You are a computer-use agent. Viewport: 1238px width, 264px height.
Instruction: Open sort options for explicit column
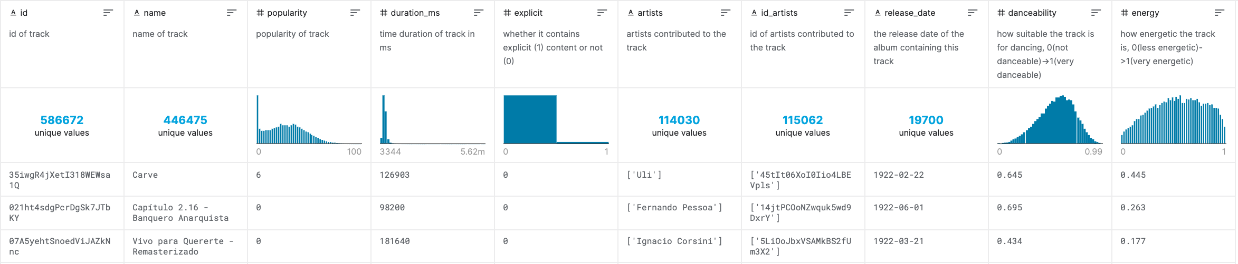pyautogui.click(x=602, y=13)
